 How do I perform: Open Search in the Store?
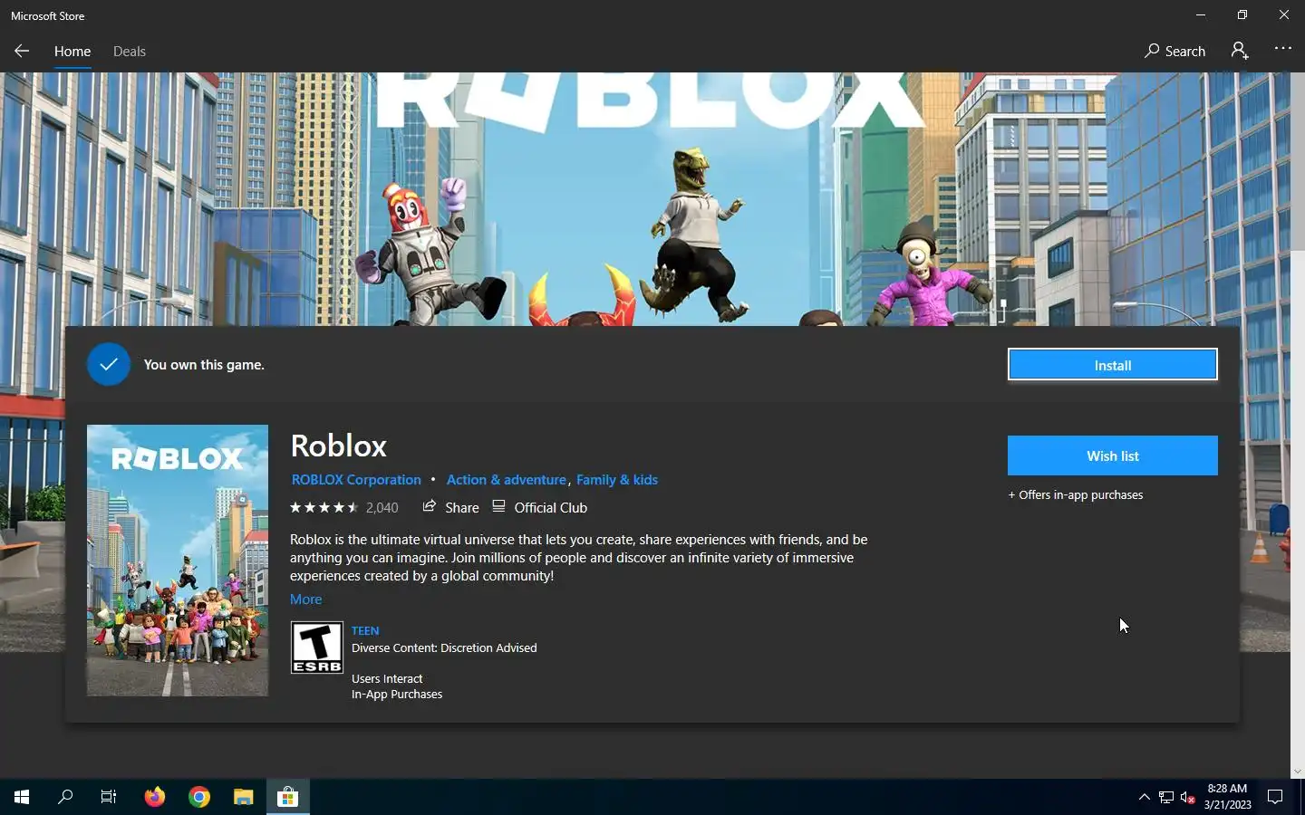(1174, 51)
